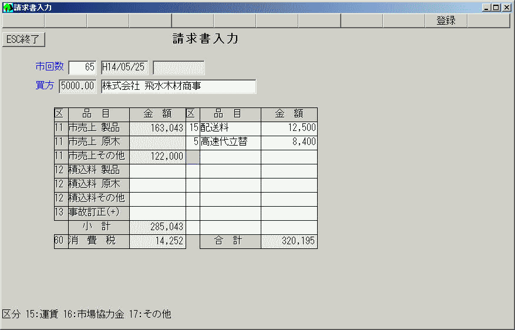The height and width of the screenshot is (330, 515).
Task: Click the 積込料 原木 amount cell
Action: coord(157,185)
